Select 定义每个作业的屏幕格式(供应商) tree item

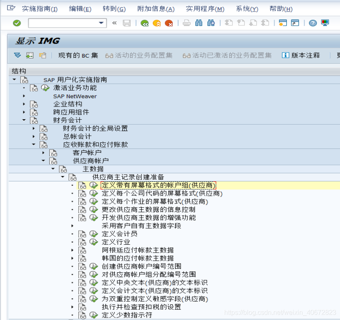click(155, 202)
